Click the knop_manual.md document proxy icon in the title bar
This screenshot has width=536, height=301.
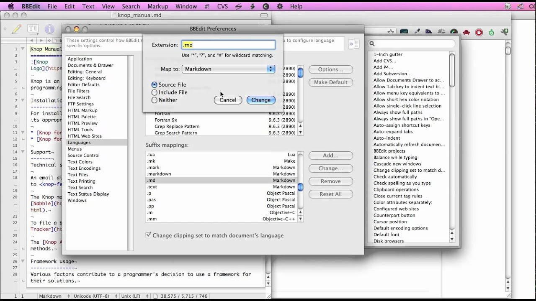[x=113, y=15]
